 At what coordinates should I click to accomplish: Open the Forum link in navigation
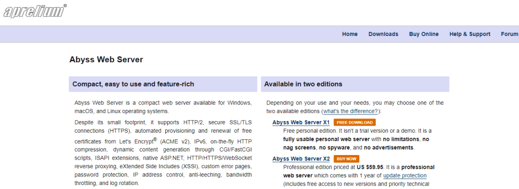click(510, 34)
